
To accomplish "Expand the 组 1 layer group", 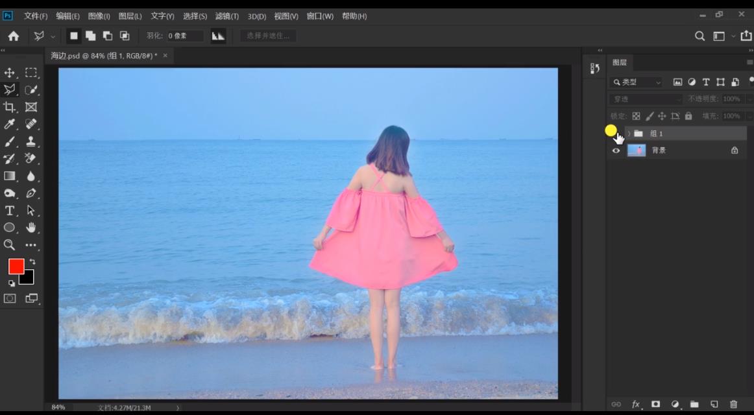I will point(629,134).
